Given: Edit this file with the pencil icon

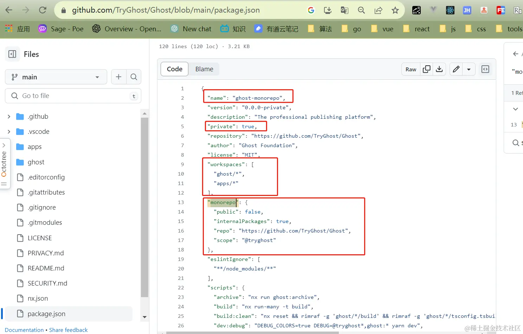Looking at the screenshot, I should [x=456, y=69].
